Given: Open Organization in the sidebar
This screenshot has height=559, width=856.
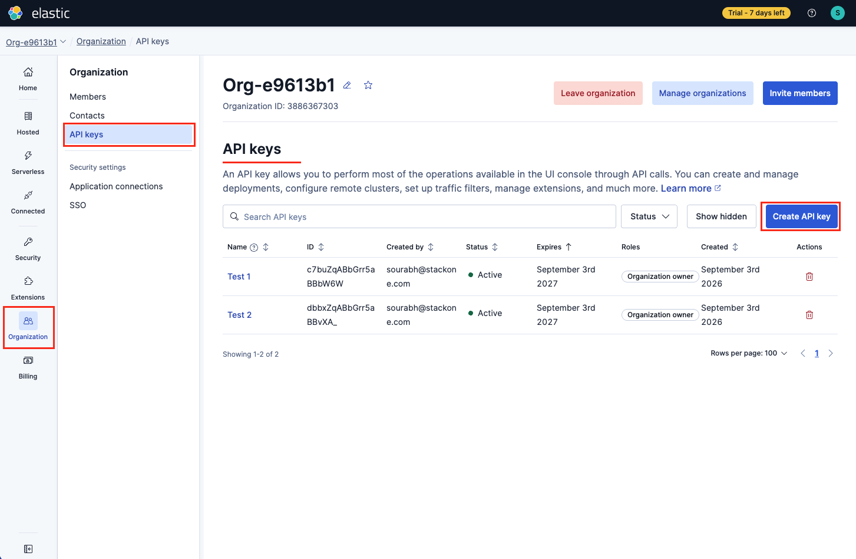Looking at the screenshot, I should [28, 327].
